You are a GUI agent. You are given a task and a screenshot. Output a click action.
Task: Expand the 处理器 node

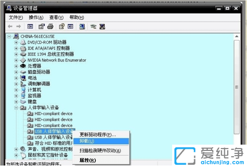pyautogui.click(x=16, y=66)
